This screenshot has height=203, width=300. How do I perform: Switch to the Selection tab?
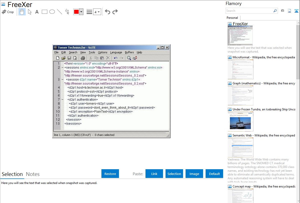click(12, 174)
